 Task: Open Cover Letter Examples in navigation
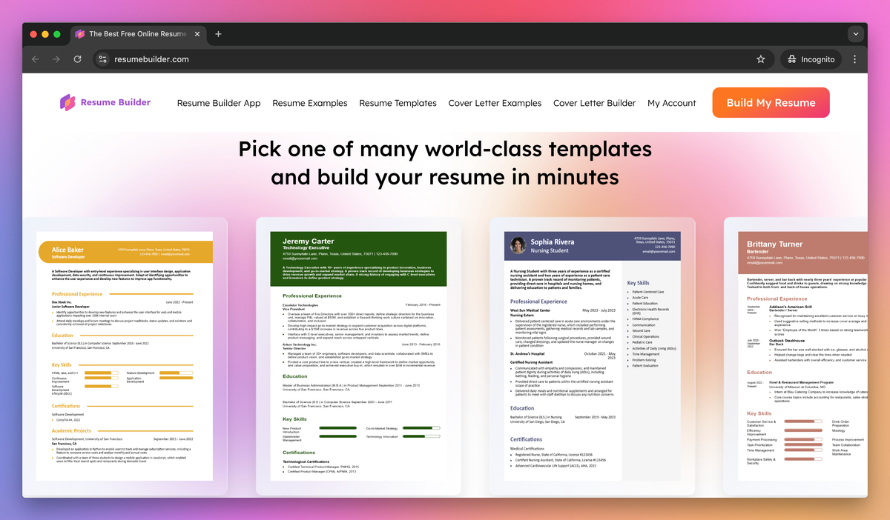point(495,103)
